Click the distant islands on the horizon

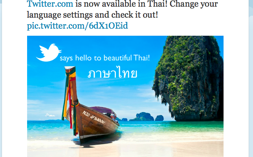(143, 117)
